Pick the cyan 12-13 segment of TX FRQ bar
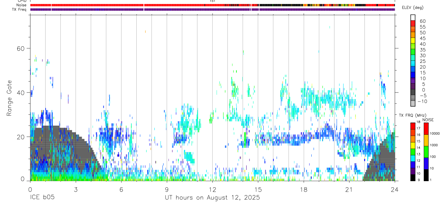The image size is (444, 205). point(413,158)
